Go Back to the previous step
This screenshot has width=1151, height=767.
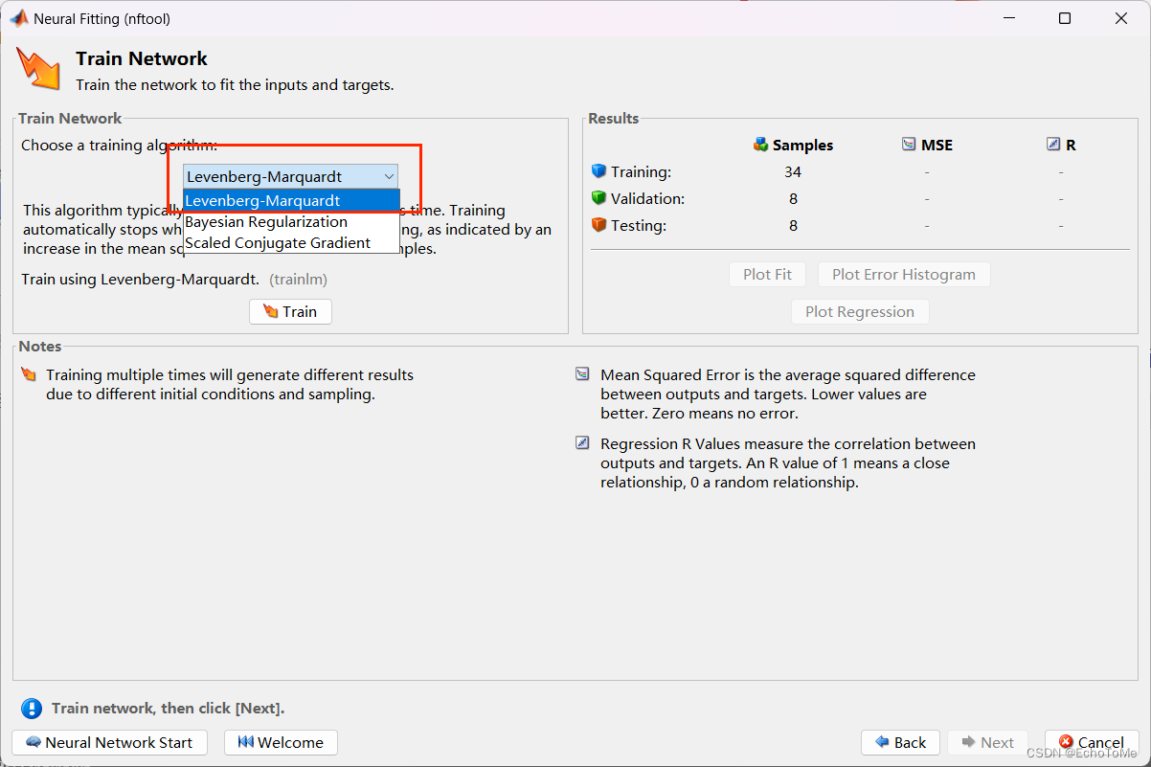900,743
